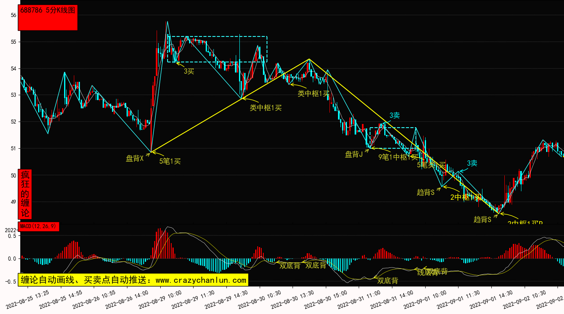
Task: Click price axis value 54
Action: [x=13, y=68]
